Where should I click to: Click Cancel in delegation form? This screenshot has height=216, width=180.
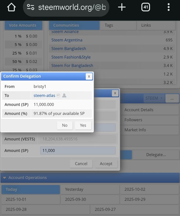click(81, 164)
